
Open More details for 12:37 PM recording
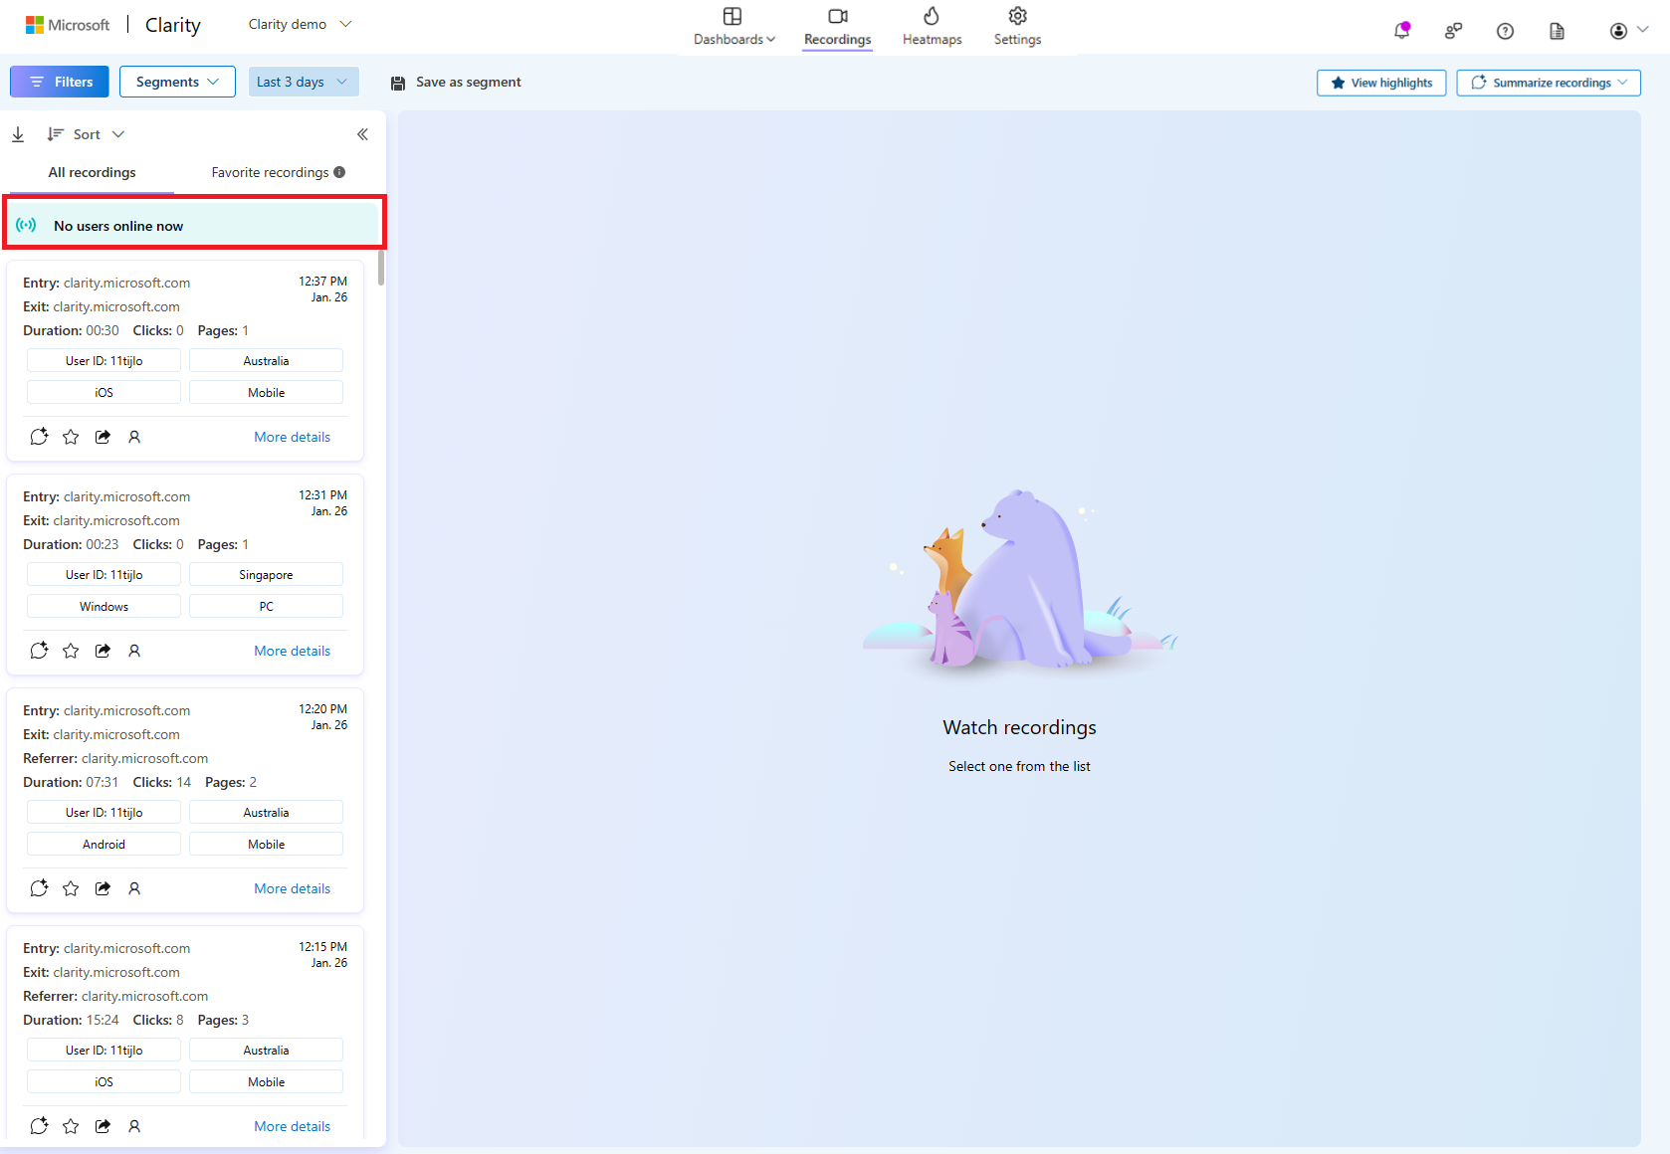[292, 437]
